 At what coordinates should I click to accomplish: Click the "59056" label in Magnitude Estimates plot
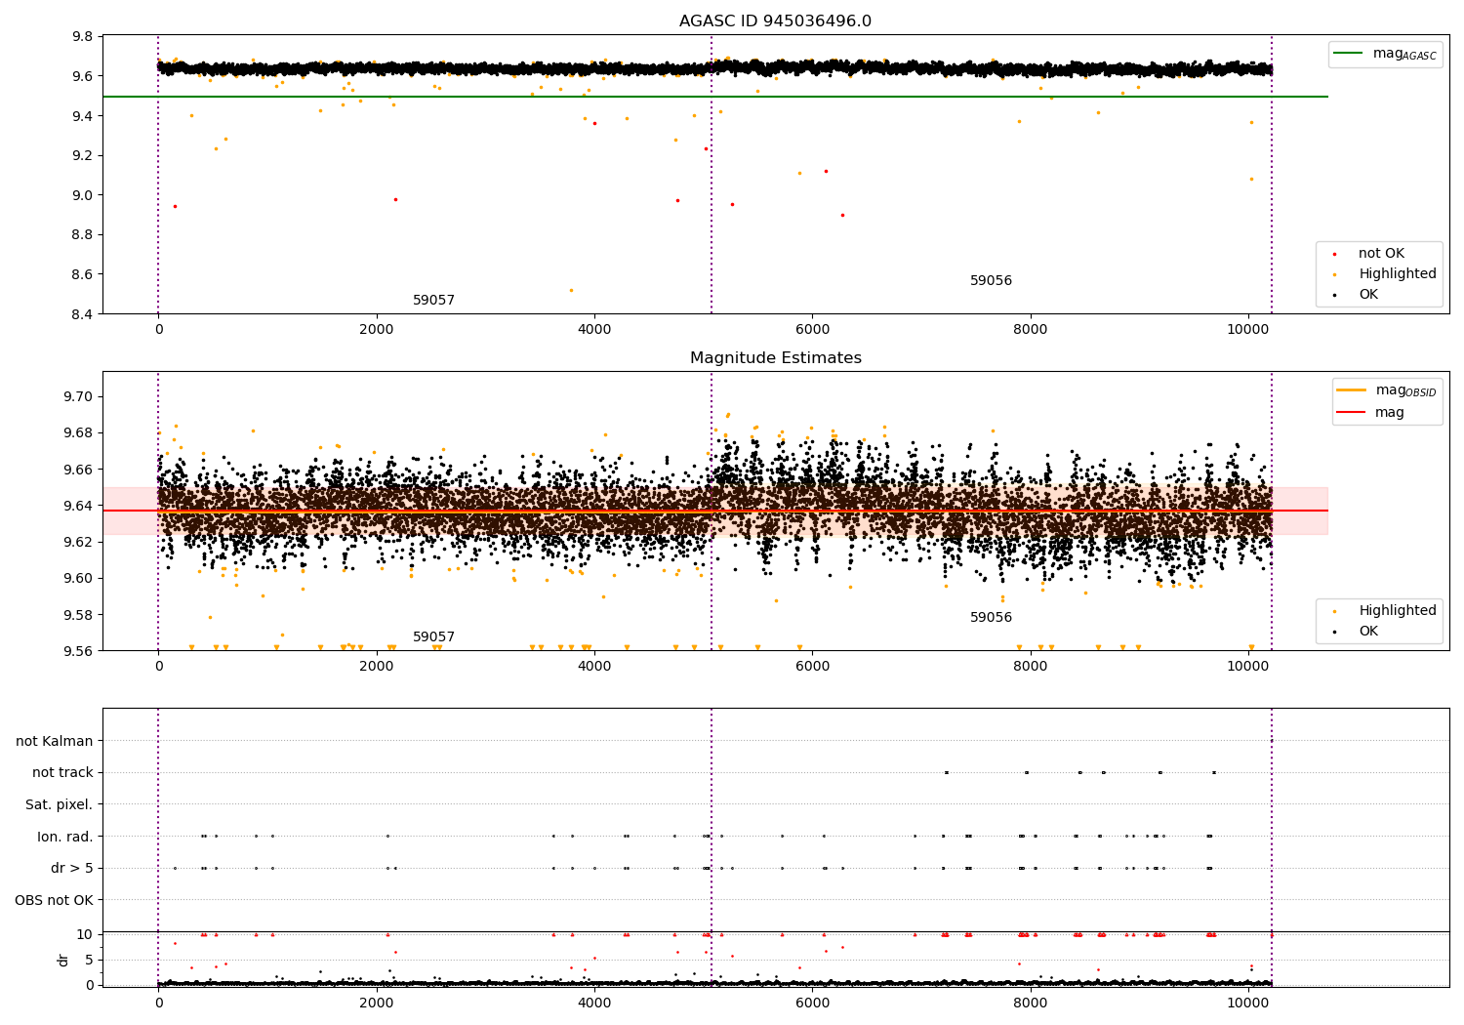coord(991,618)
